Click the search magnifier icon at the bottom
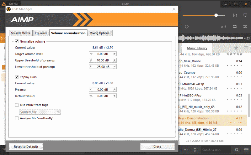 (237, 150)
